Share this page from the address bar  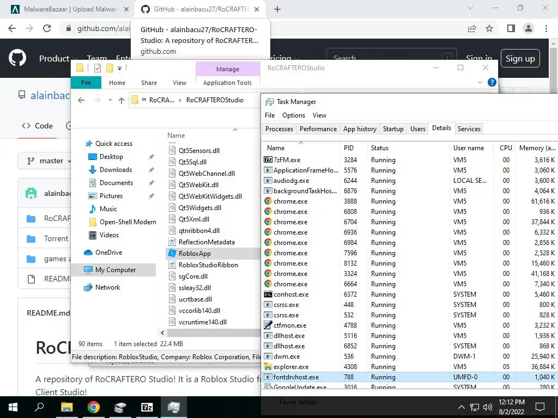(x=472, y=28)
